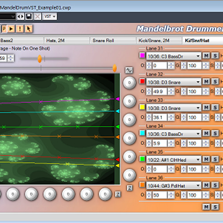
Task: Solo Lane 35 with its S button
Action: (x=215, y=159)
